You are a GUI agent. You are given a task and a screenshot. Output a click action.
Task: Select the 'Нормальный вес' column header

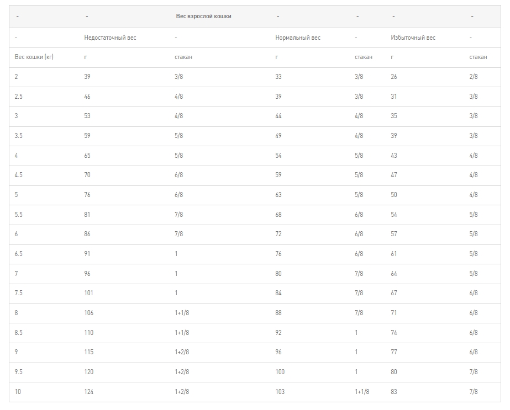[x=297, y=38]
